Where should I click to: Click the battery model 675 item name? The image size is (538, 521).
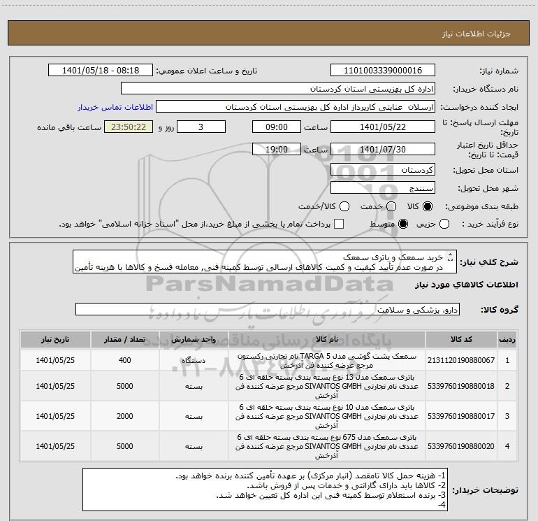tap(327, 446)
